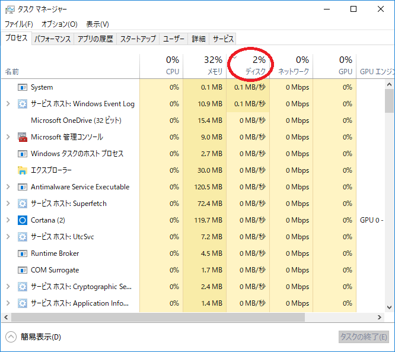Click the vertical scrollbar up arrow
This screenshot has height=352, width=395.
click(389, 84)
